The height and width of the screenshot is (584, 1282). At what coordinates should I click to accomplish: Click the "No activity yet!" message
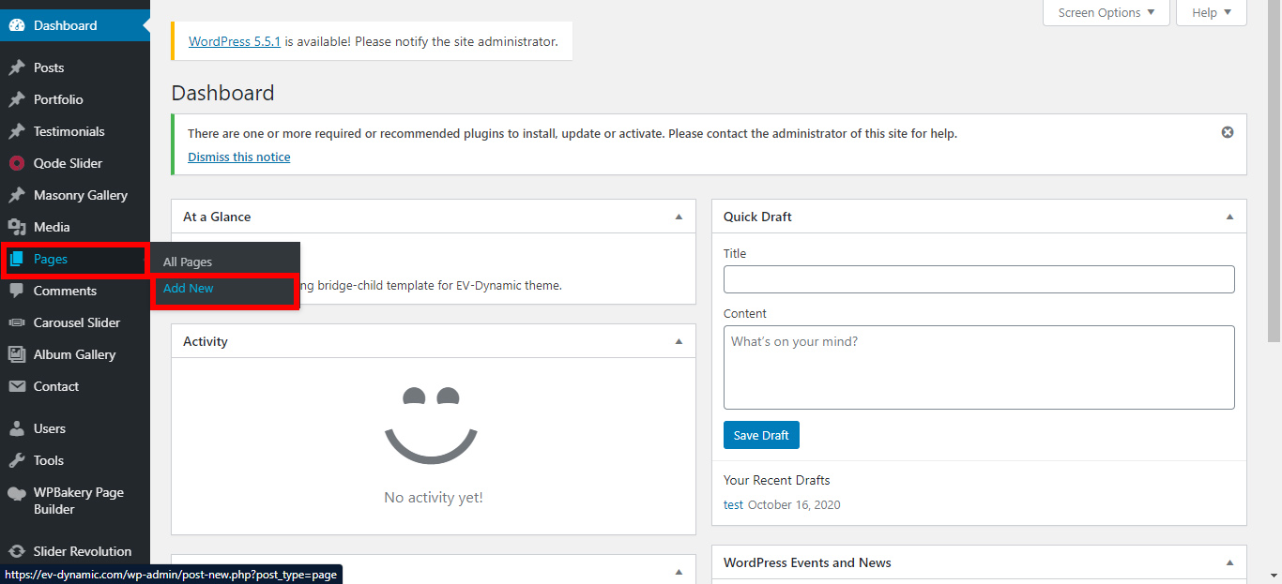(x=434, y=498)
